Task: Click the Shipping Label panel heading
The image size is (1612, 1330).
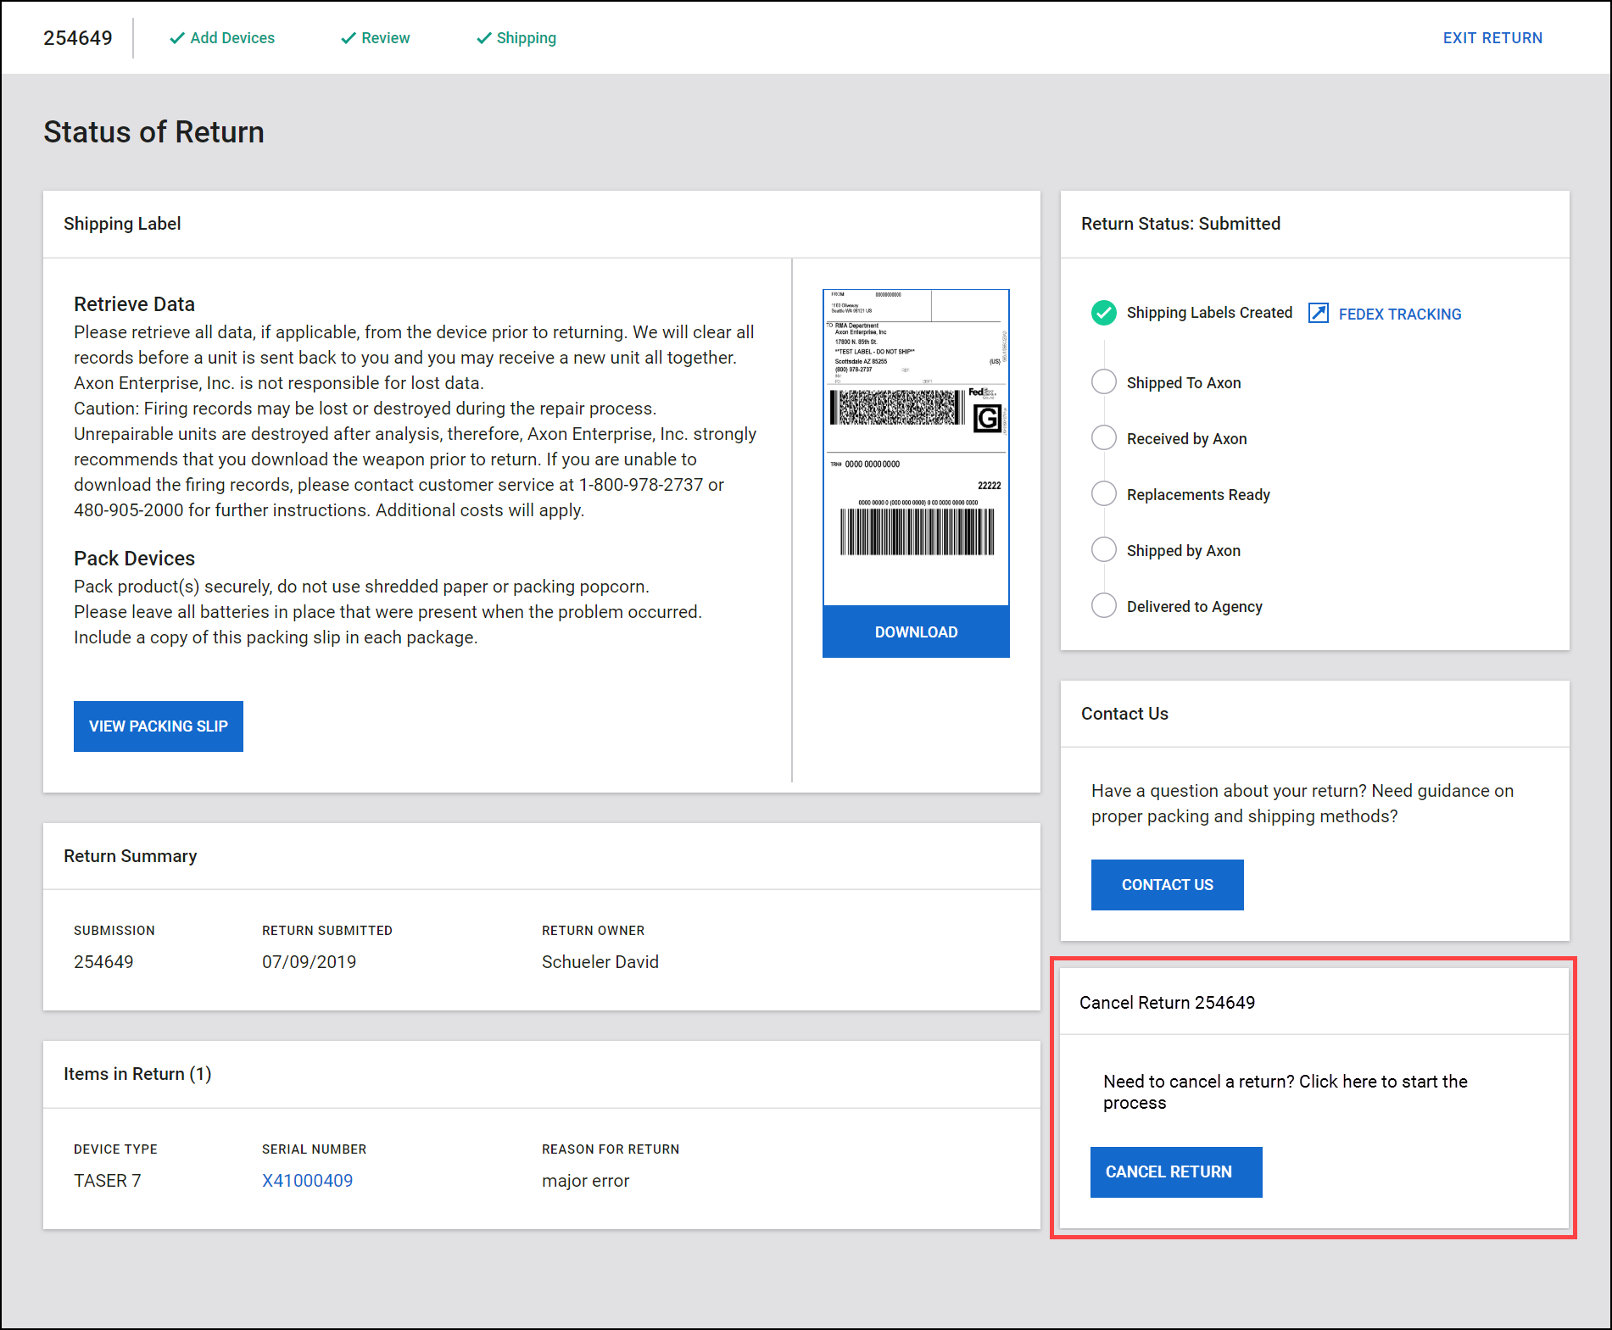Action: pos(122,224)
